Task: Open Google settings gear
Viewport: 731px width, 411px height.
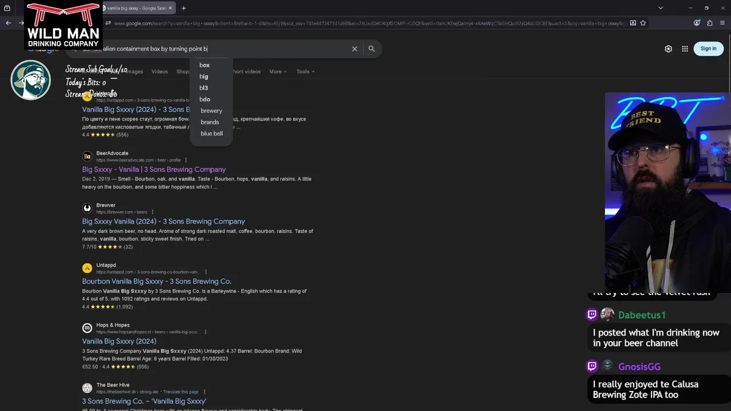Action: 668,49
